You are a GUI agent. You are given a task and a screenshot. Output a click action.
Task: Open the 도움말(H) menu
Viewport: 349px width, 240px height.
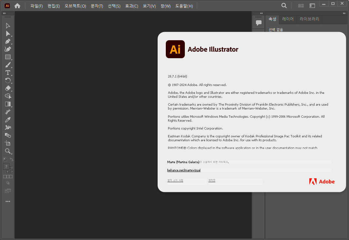pos(184,6)
